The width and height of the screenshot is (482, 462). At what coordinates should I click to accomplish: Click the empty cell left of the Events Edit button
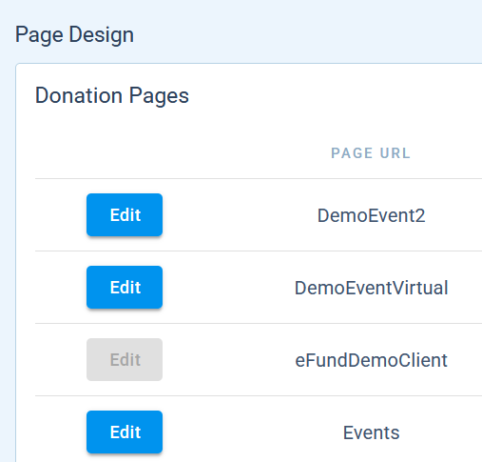[60, 432]
